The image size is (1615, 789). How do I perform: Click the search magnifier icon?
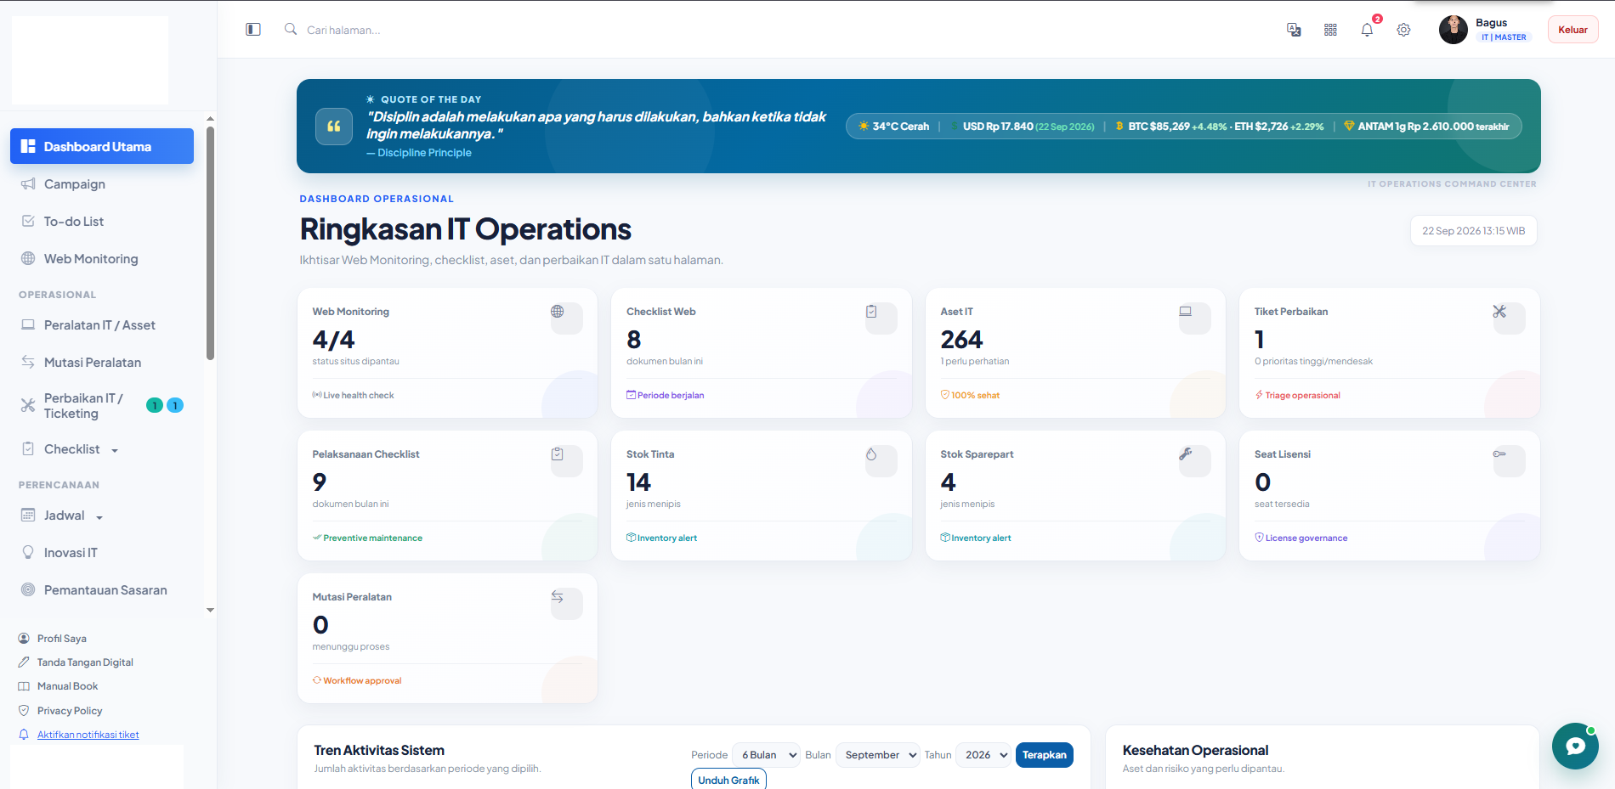tap(291, 29)
